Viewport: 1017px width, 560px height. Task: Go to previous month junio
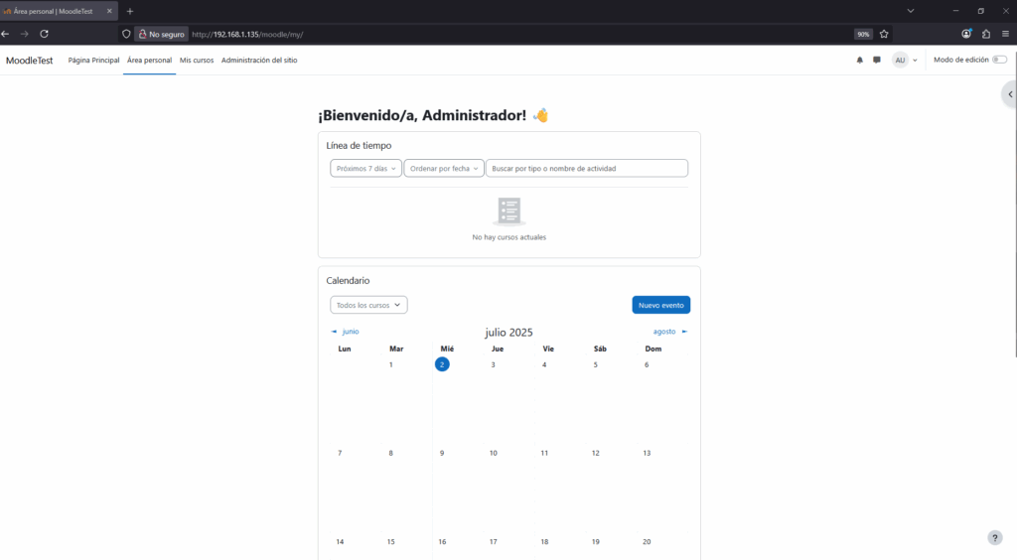click(x=351, y=332)
